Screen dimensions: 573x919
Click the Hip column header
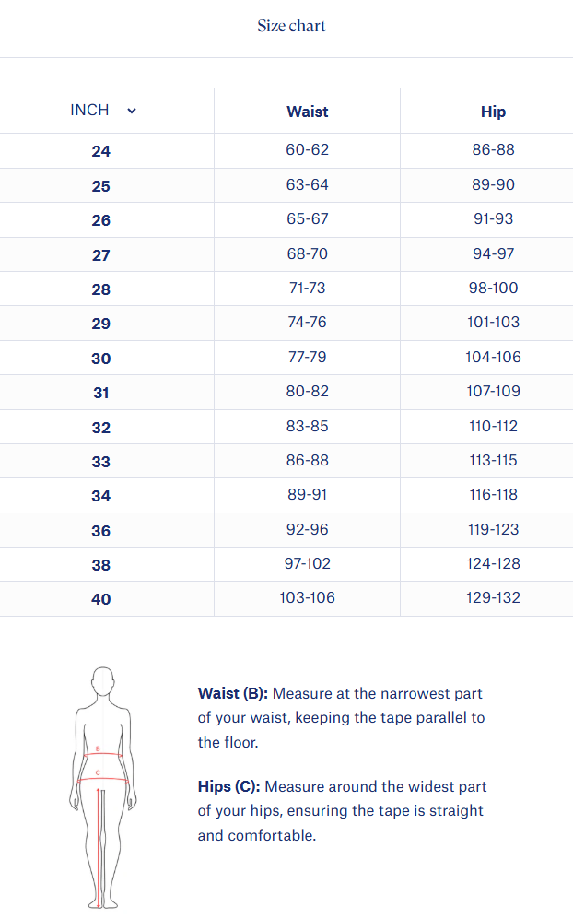pos(493,112)
